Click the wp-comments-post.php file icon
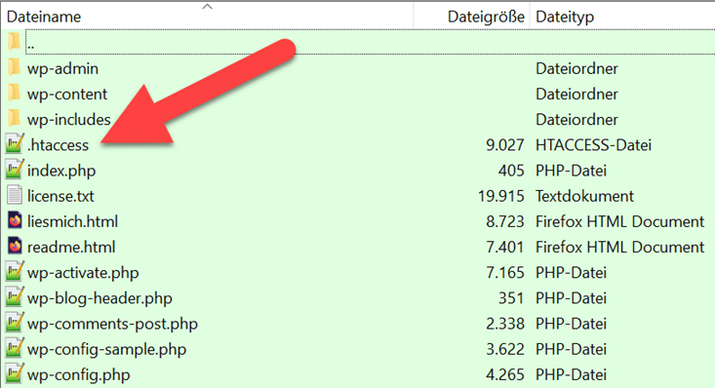This screenshot has width=715, height=388. click(14, 323)
